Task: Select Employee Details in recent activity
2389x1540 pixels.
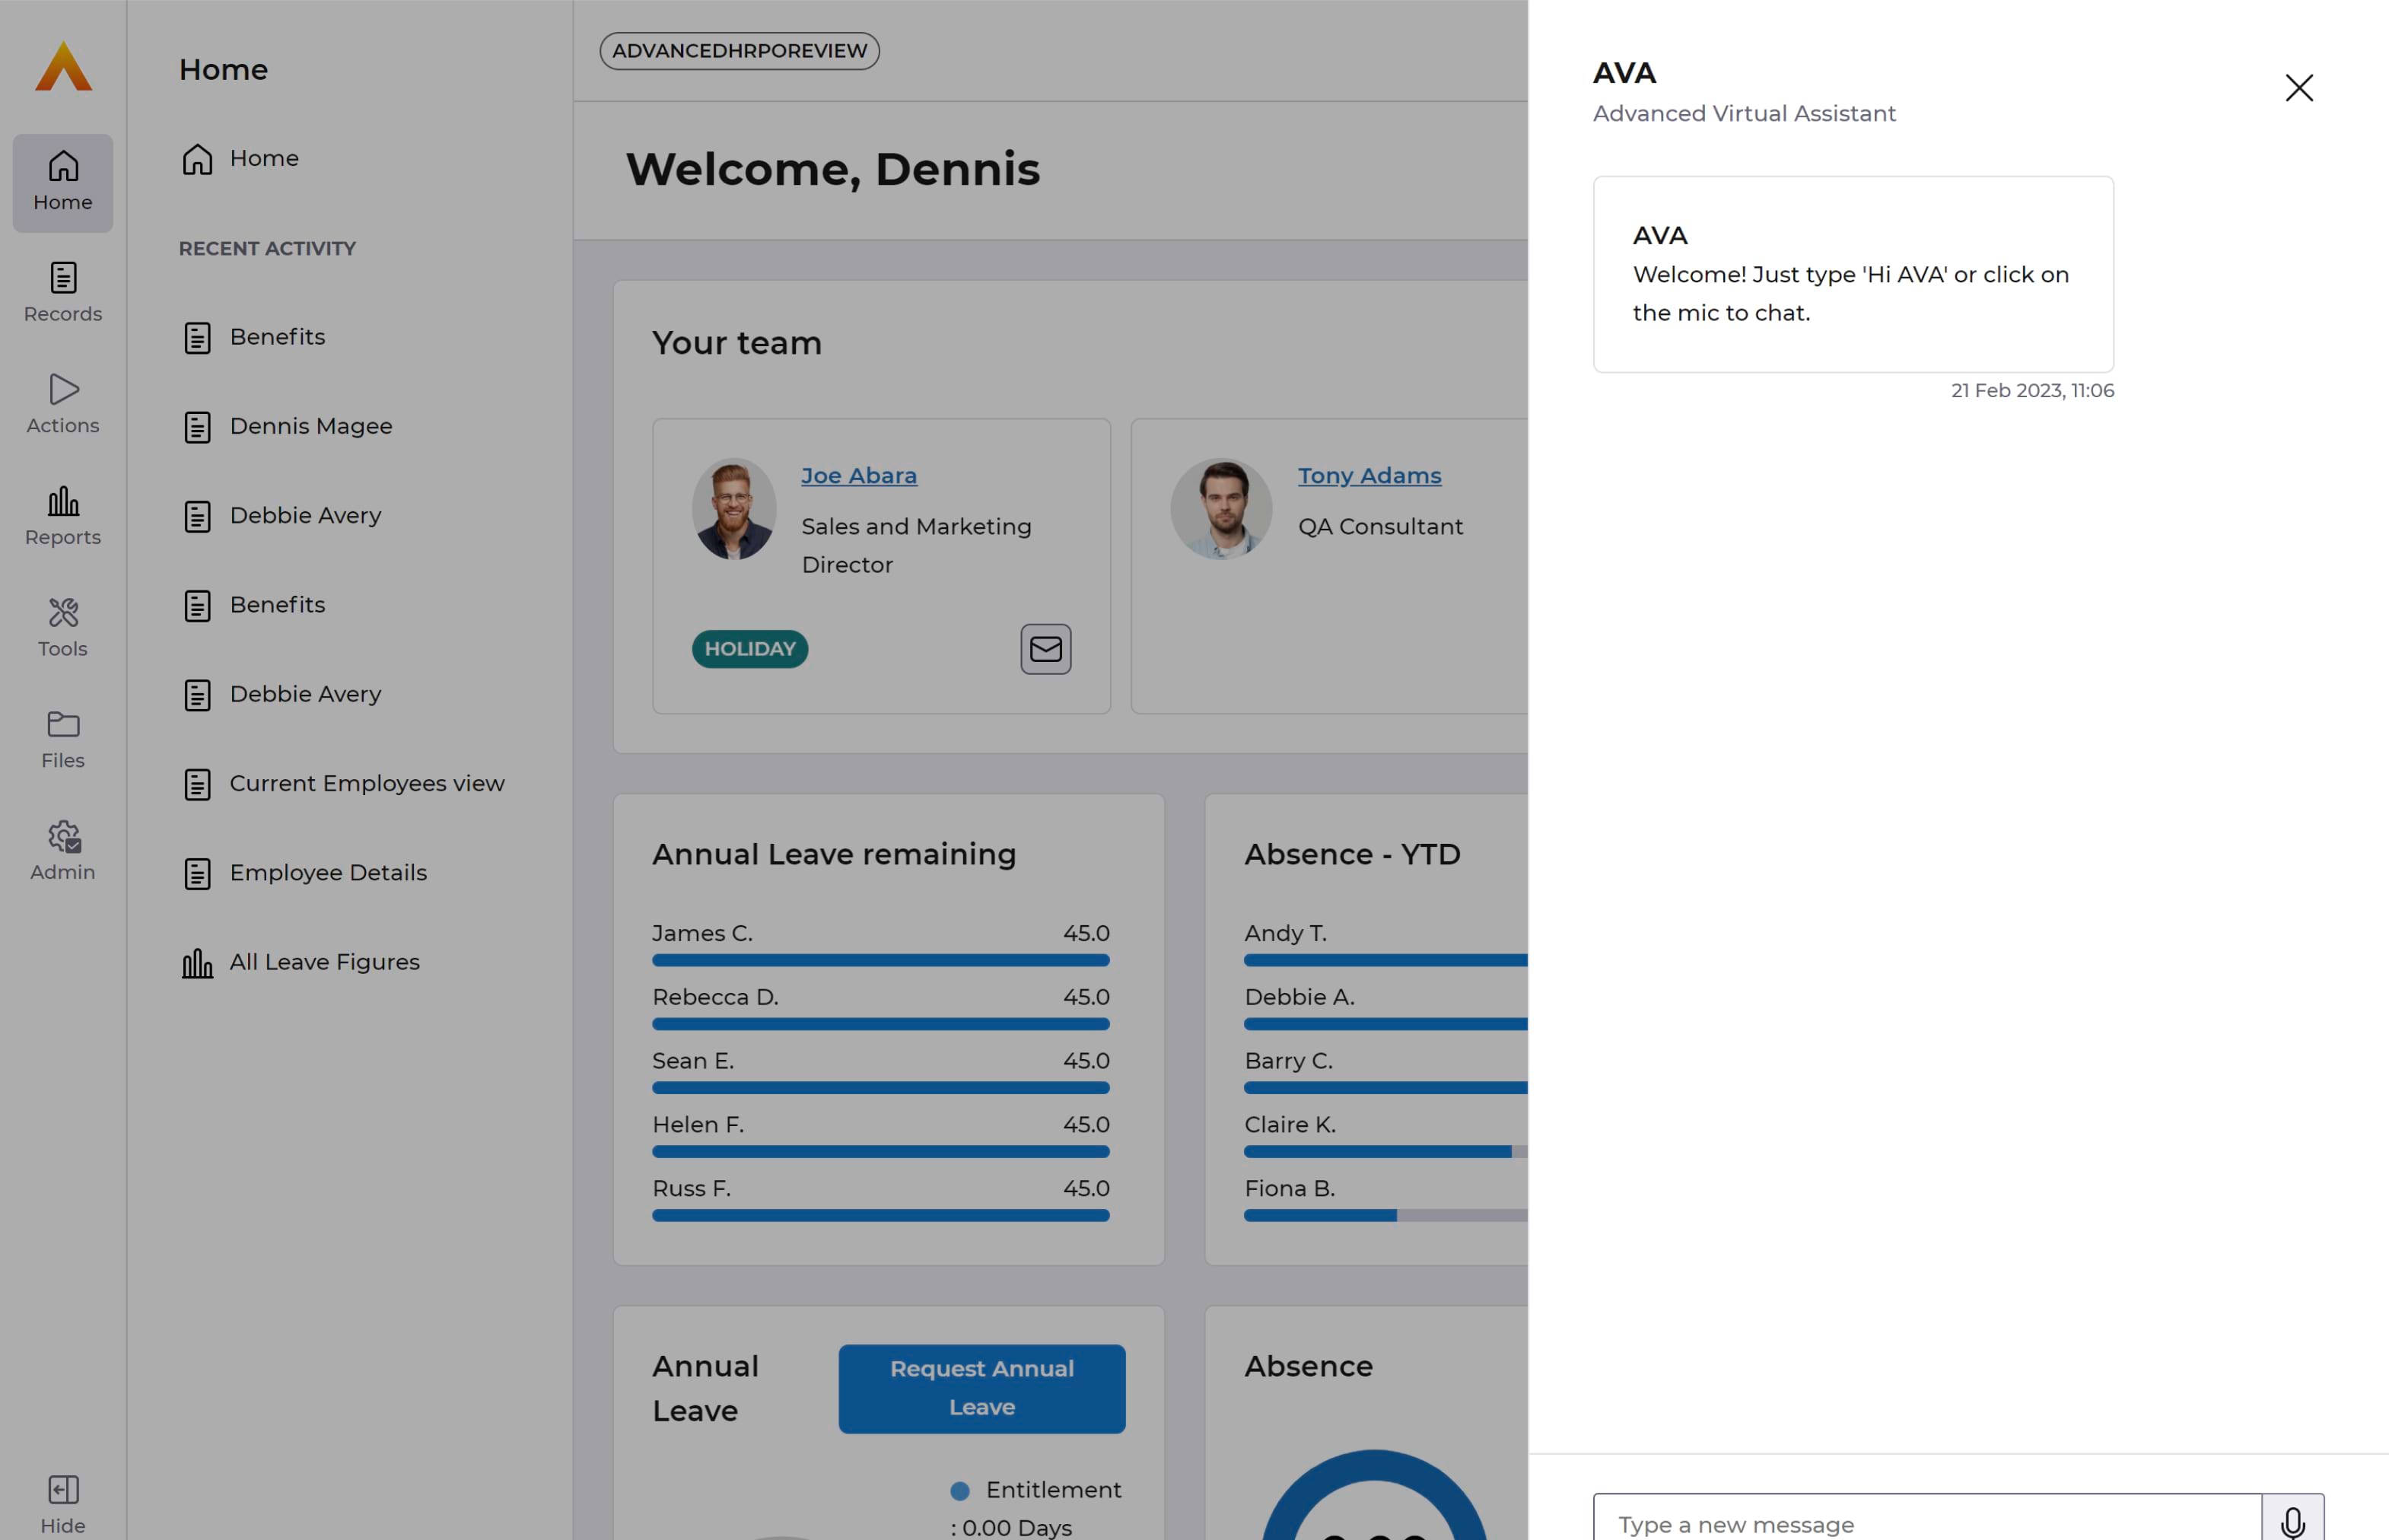Action: (x=327, y=873)
